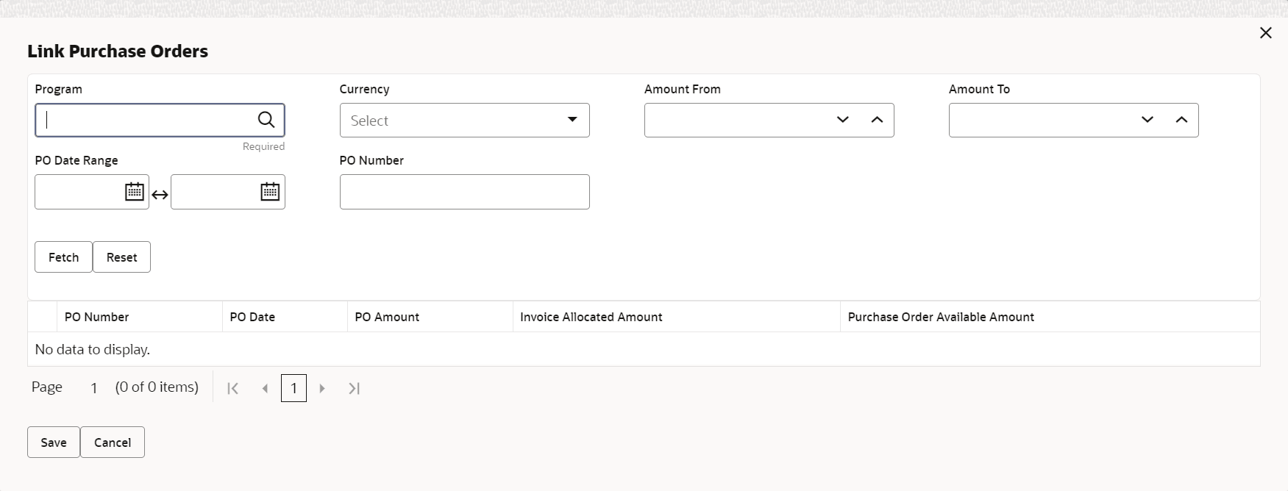Click the Program search magnifier icon
Screen dimensions: 1288x491
(x=266, y=120)
